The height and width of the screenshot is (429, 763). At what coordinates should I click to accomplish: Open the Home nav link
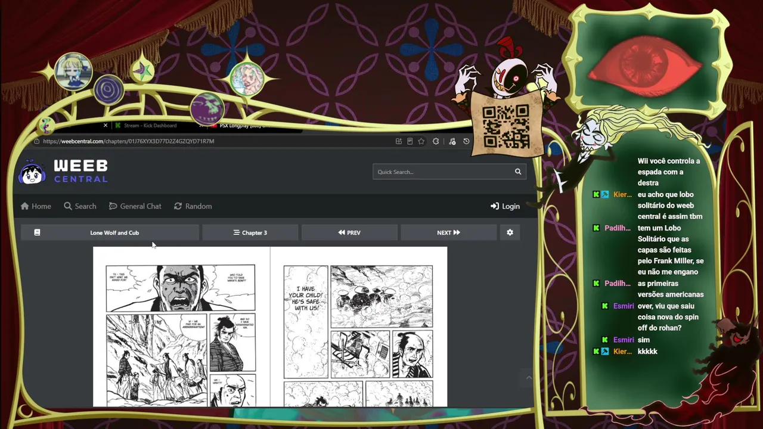[x=36, y=206]
